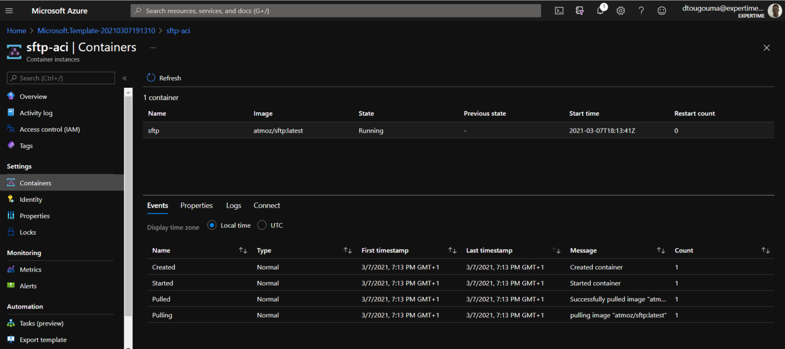Collapse the left sidebar with the chevron
Screen dimensions: 785x349
124,78
